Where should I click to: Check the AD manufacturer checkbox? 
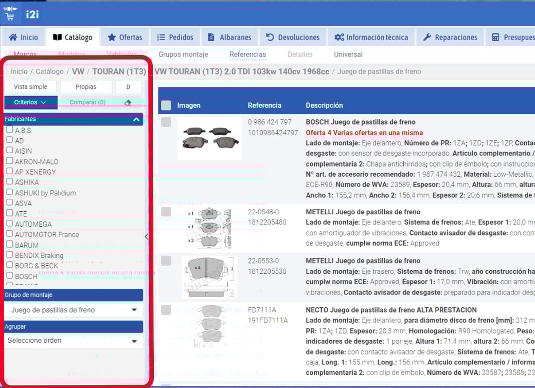pyautogui.click(x=10, y=140)
